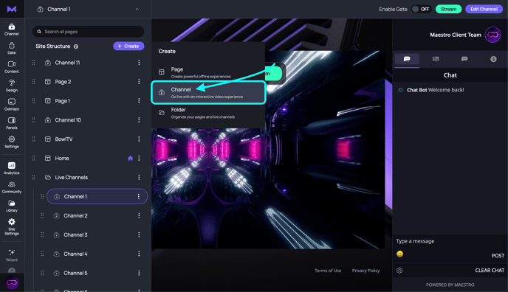Switch to the chat tab in panel
Screen dimensions: 508x292
(407, 59)
